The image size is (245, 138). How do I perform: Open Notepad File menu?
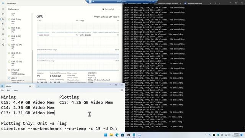[x=2, y=90]
